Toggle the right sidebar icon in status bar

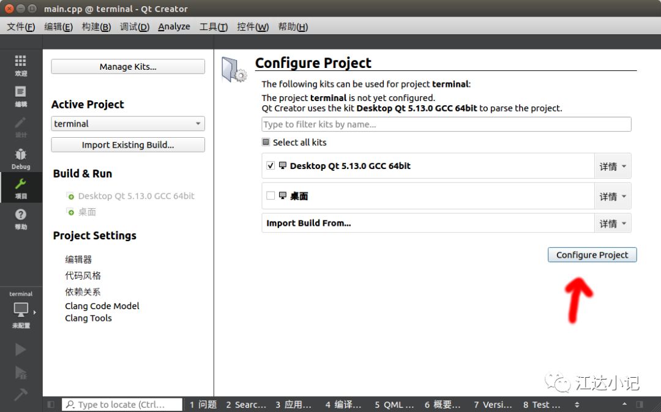point(640,405)
